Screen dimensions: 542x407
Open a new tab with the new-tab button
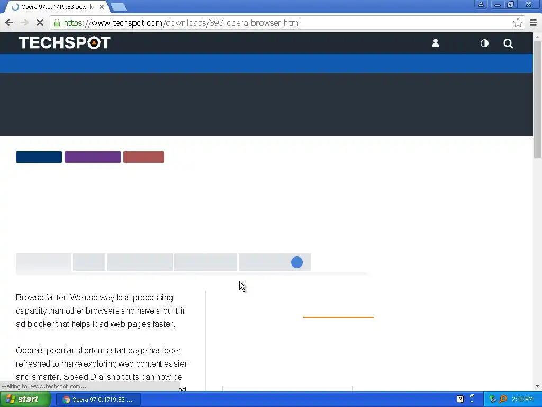coord(119,7)
